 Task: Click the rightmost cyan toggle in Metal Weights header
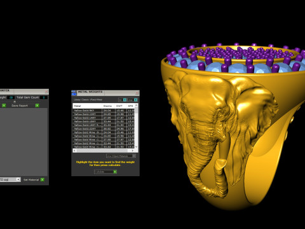tap(136, 100)
